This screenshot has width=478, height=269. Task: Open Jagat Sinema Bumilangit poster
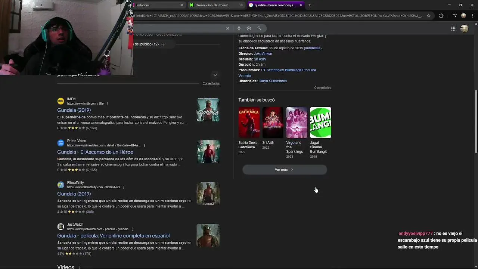tap(320, 123)
